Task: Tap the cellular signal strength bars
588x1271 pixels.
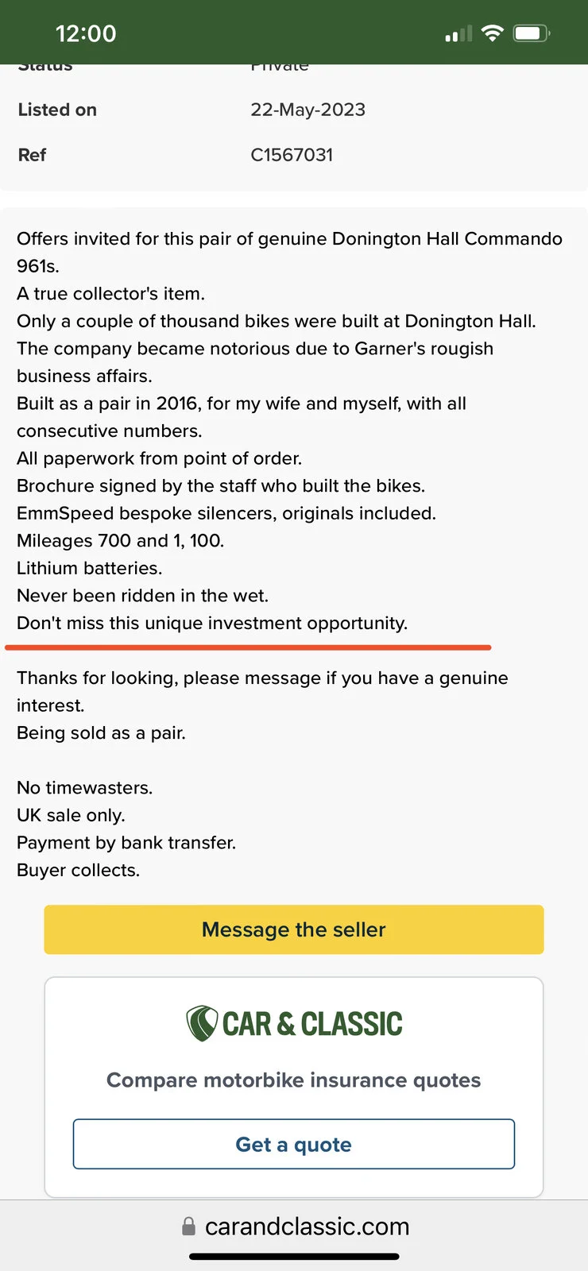Action: point(458,34)
